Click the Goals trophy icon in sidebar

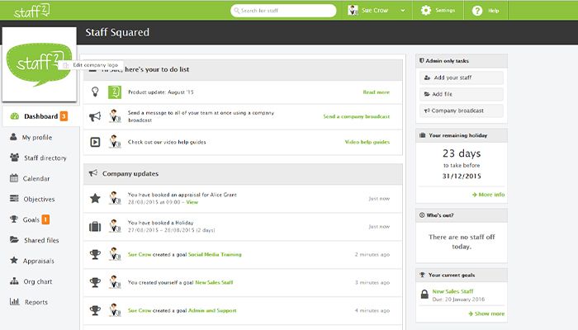(x=14, y=219)
